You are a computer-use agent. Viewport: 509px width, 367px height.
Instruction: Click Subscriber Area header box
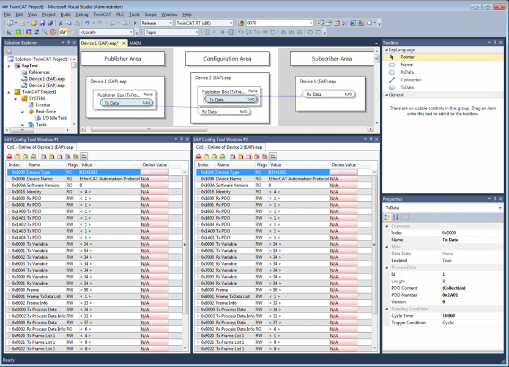coord(332,59)
